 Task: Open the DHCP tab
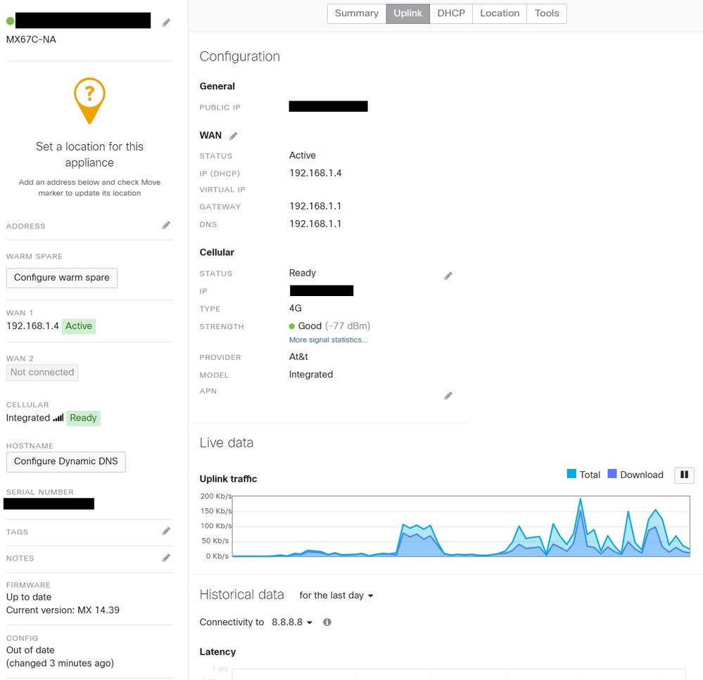pos(451,13)
